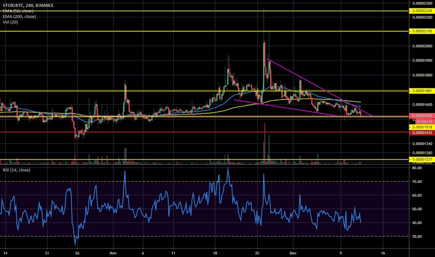Click the 80.00 RSI axis value
This screenshot has height=257, width=435.
417,168
